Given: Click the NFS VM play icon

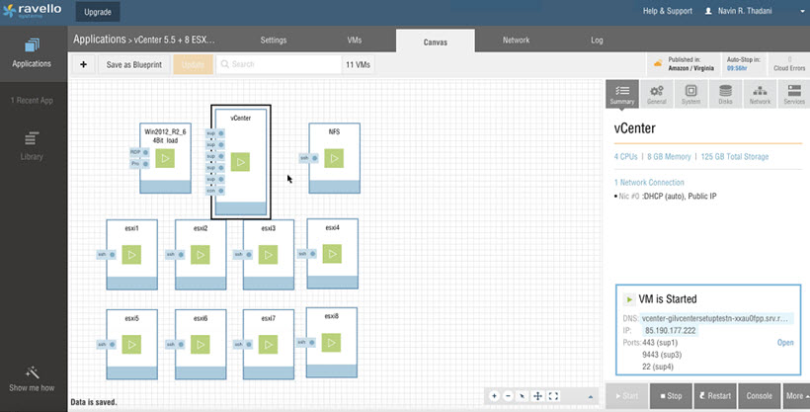Looking at the screenshot, I should coord(334,158).
